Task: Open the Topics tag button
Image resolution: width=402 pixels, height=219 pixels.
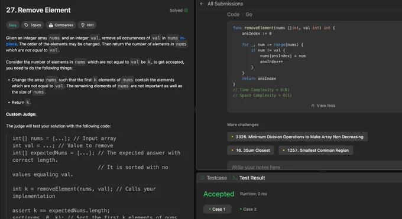Action: click(x=33, y=25)
